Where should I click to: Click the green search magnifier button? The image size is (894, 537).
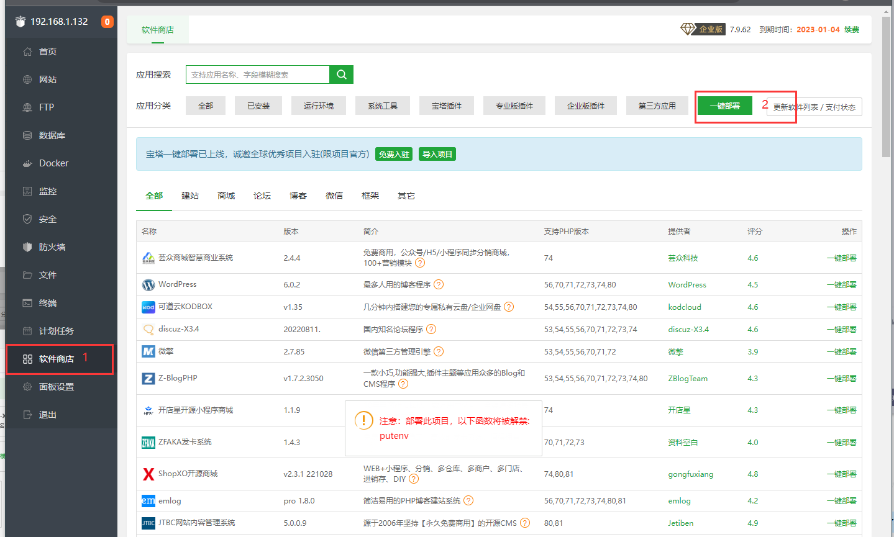pos(341,74)
